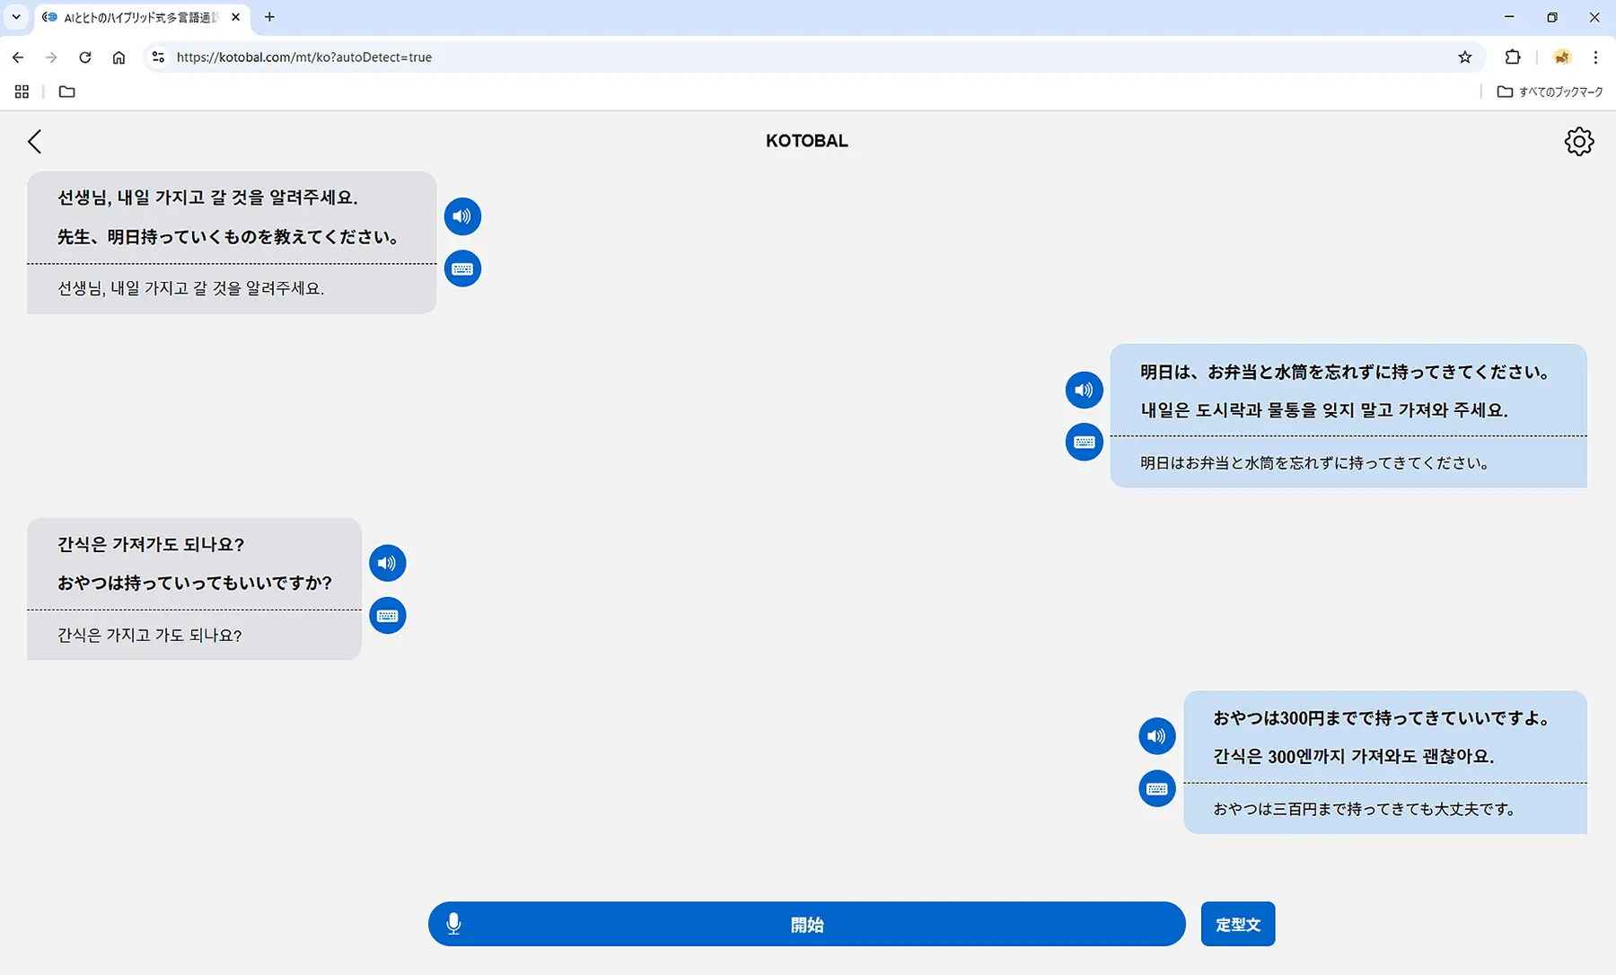Edit the lunch box message with the keyboard icon
1616x975 pixels.
pos(1084,442)
